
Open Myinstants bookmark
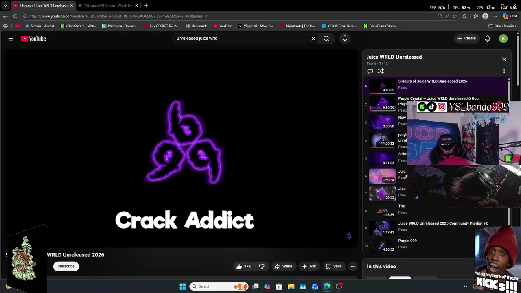point(297,26)
